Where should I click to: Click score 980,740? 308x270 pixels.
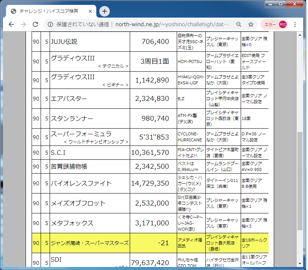(x=155, y=118)
